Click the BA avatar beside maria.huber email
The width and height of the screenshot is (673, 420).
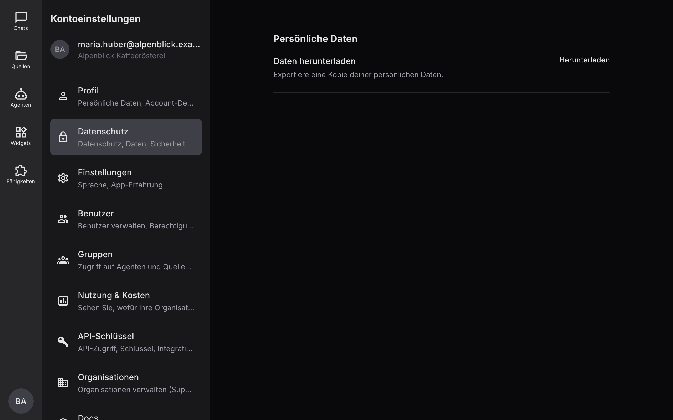tap(60, 49)
